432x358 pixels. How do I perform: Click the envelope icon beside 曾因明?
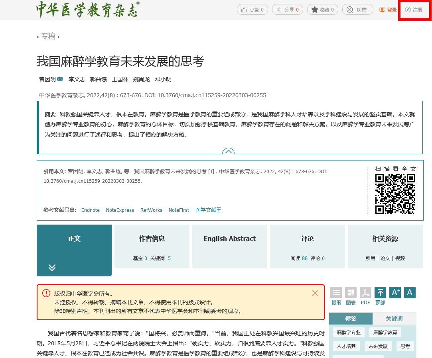60,79
